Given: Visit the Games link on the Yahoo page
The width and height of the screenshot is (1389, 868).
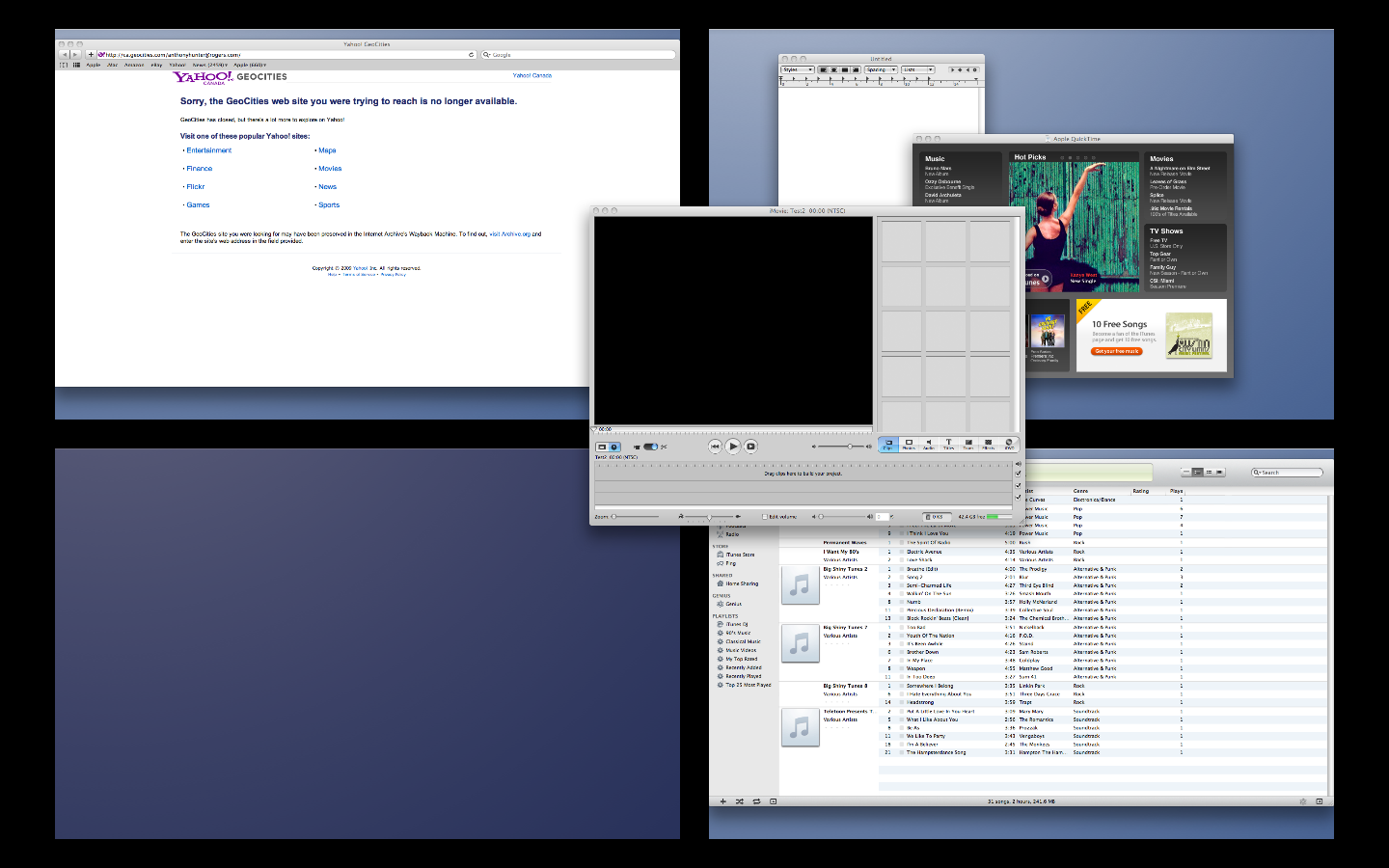Looking at the screenshot, I should coord(198,205).
